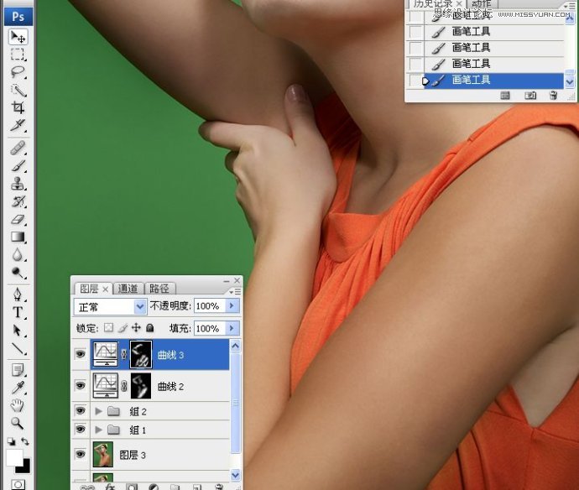The width and height of the screenshot is (579, 490).
Task: Select the highlighted 画笔工具 history state
Action: [x=494, y=80]
